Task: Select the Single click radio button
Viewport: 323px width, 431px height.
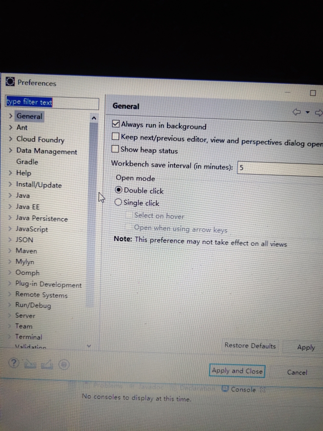Action: (118, 202)
